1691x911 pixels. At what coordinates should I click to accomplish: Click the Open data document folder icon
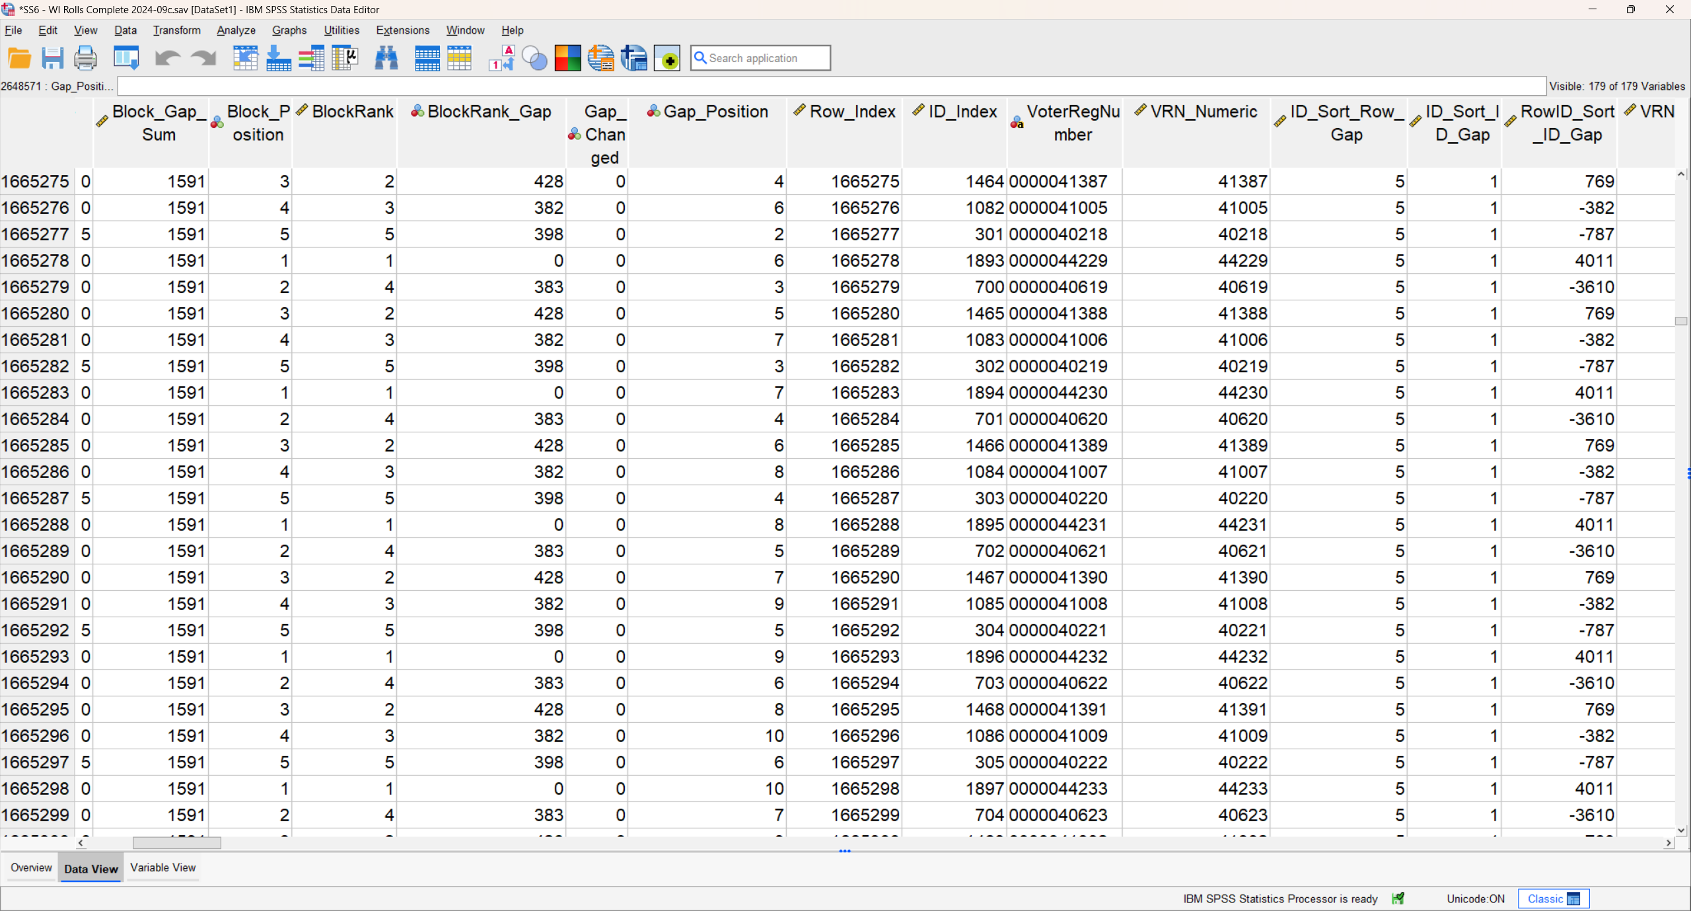(x=19, y=59)
